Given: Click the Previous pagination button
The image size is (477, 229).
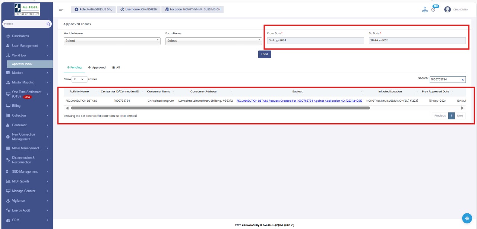Looking at the screenshot, I should coord(440,116).
